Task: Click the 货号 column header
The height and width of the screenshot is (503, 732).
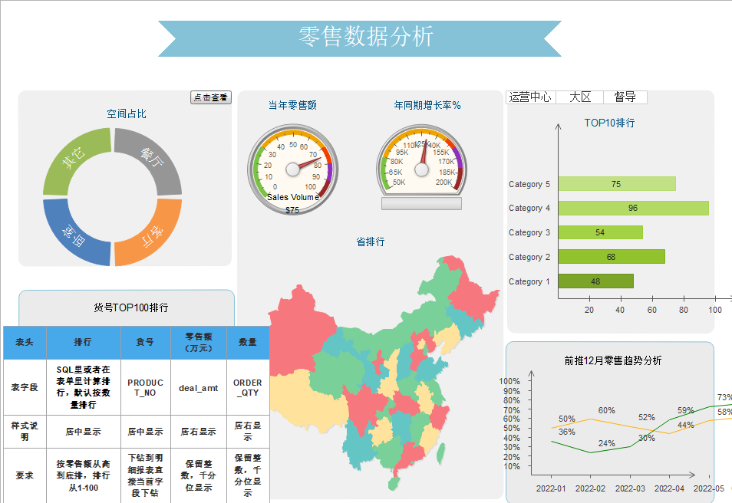Action: coord(145,343)
